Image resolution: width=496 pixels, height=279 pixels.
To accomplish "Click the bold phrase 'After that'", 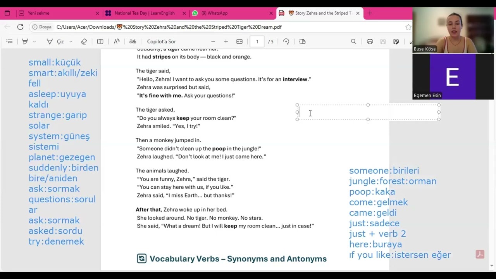I will pos(148,210).
